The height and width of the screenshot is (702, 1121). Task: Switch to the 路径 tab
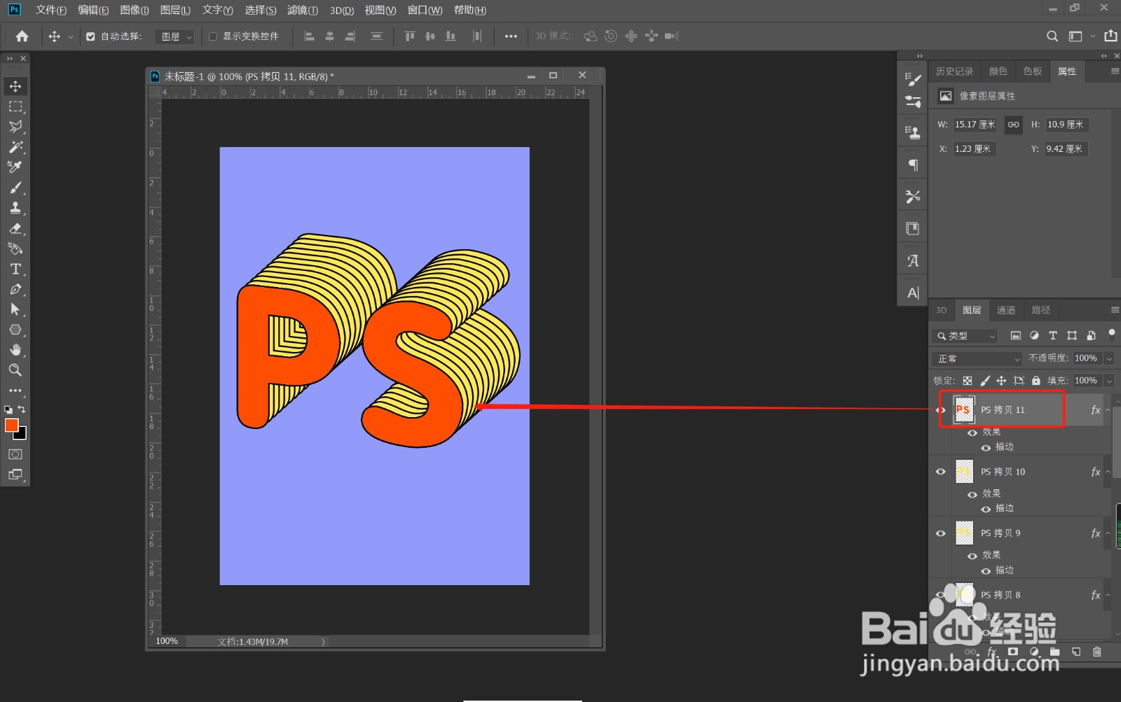1041,310
